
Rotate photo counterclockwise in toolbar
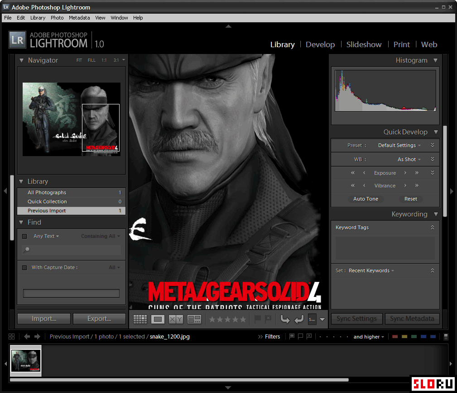pos(285,319)
